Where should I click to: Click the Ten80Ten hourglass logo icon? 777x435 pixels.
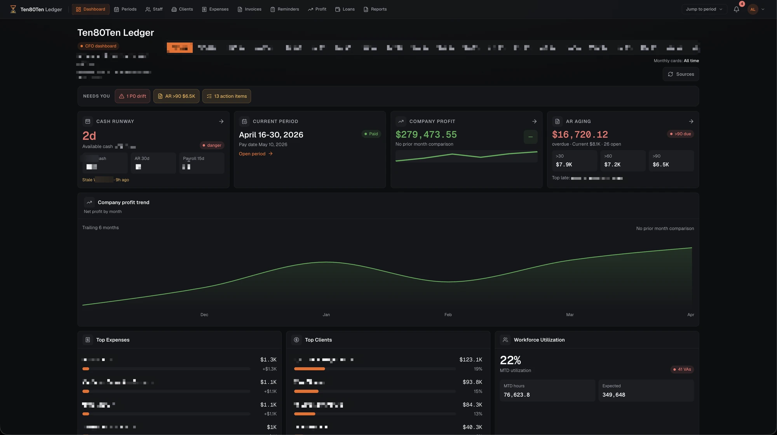(13, 9)
